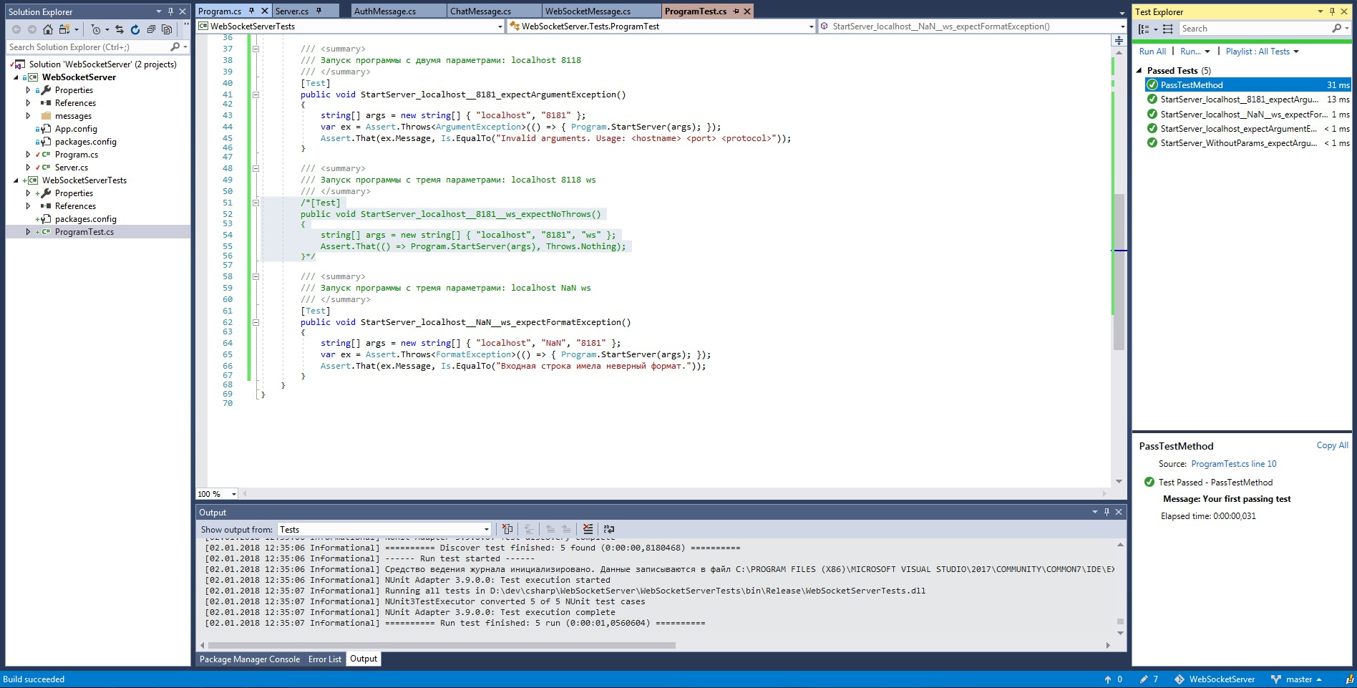Screen dimensions: 1357x688
Task: Expand the Server.cs node
Action: tap(28, 168)
